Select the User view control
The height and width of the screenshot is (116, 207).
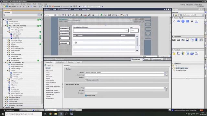pos(183,53)
